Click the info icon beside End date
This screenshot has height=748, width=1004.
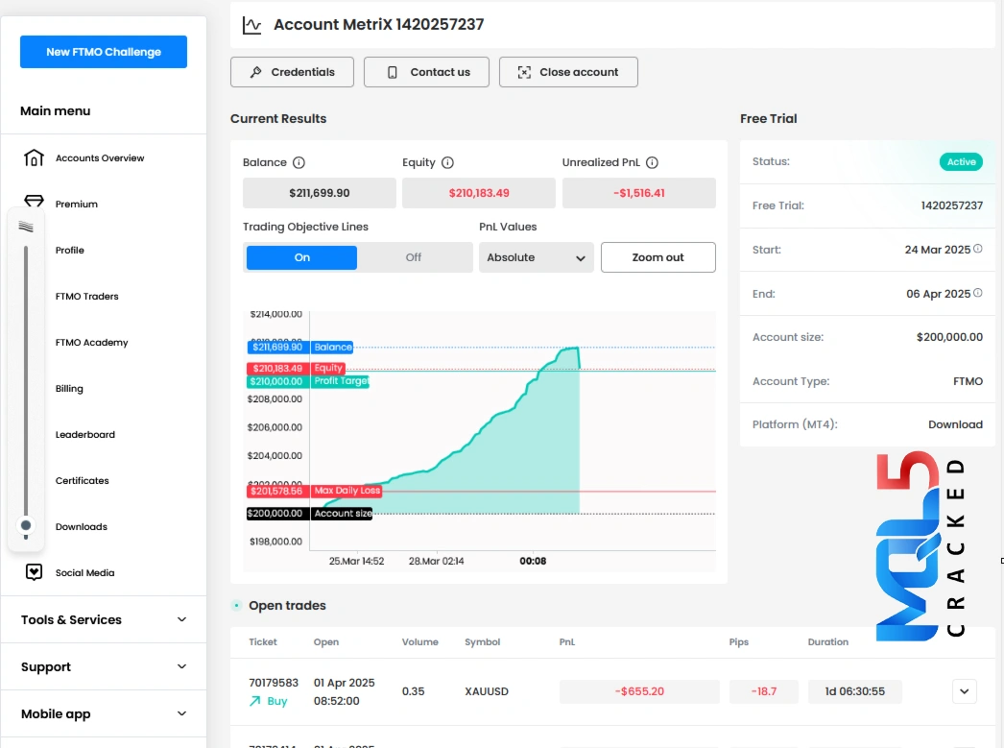tap(978, 294)
